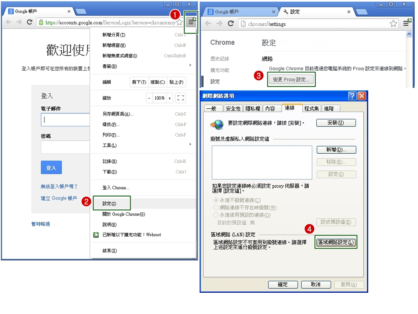Choose 另存網頁為 menu item
The image size is (418, 314).
click(143, 114)
